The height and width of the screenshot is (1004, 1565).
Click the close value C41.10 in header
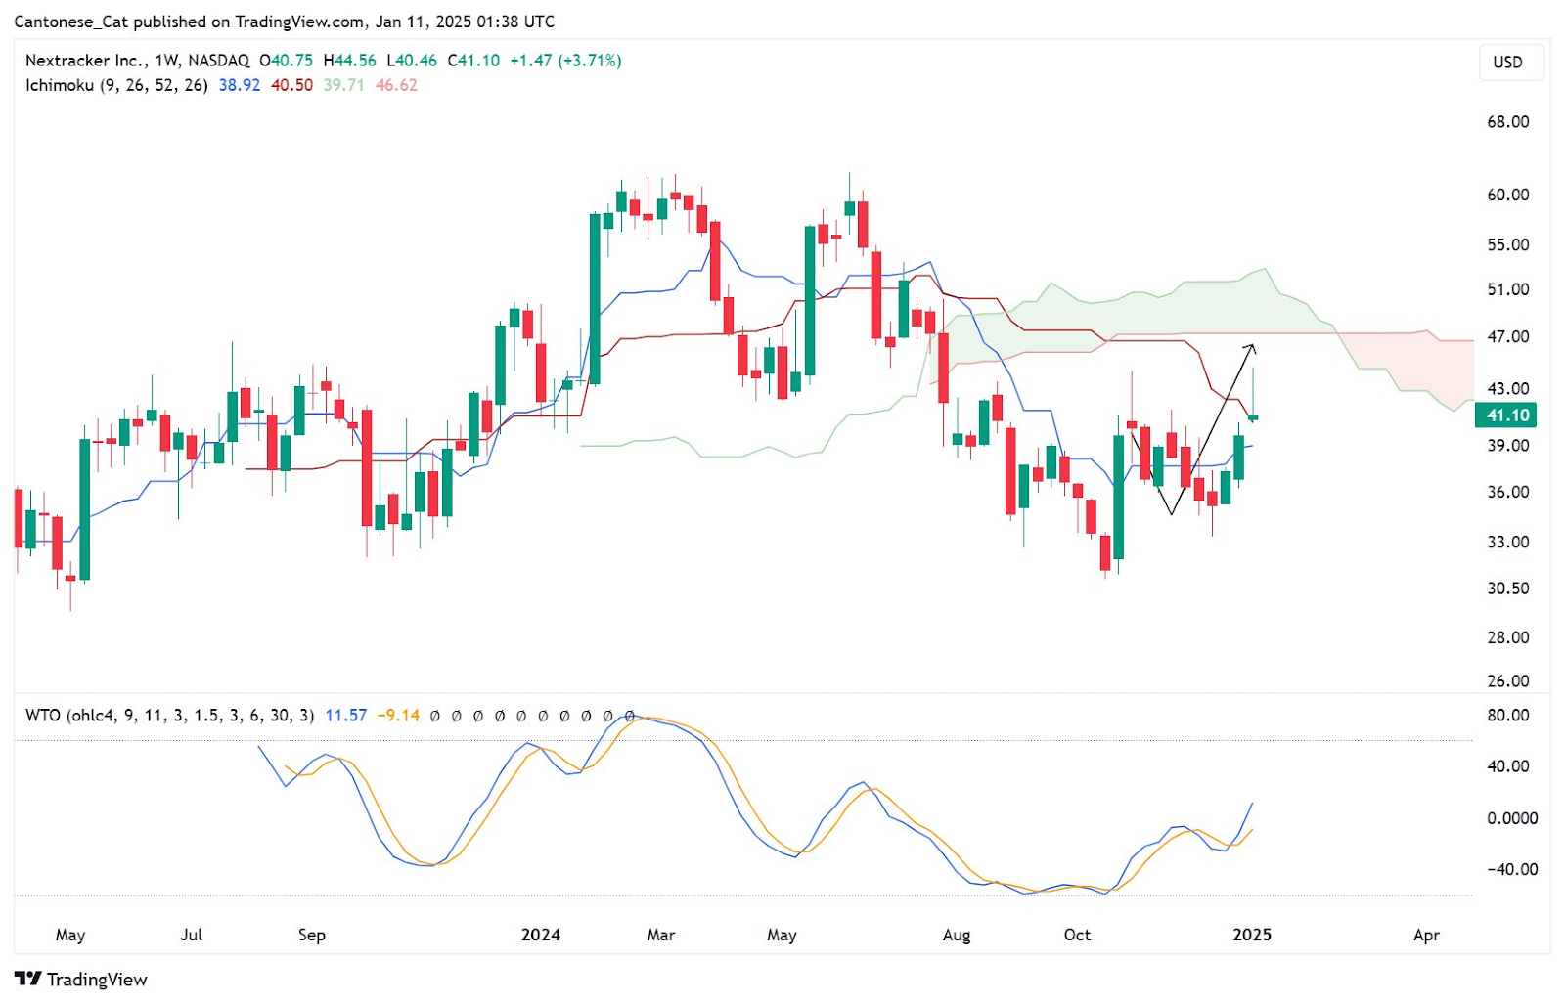[473, 61]
